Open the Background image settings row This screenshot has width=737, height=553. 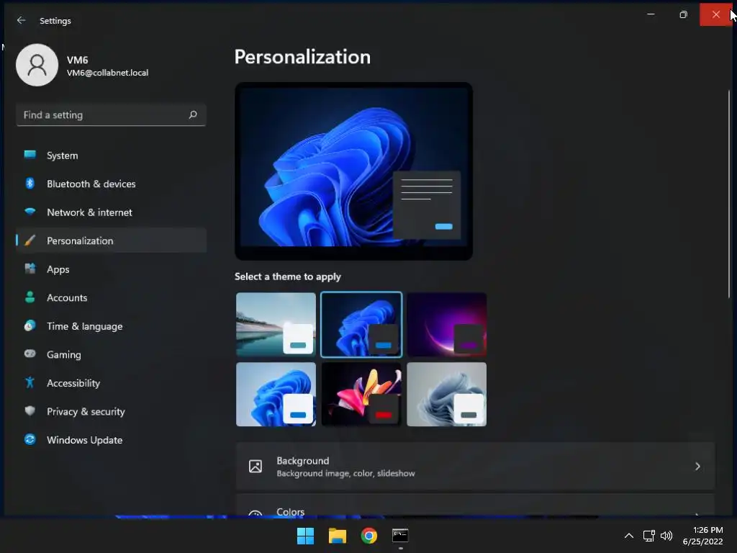(475, 466)
